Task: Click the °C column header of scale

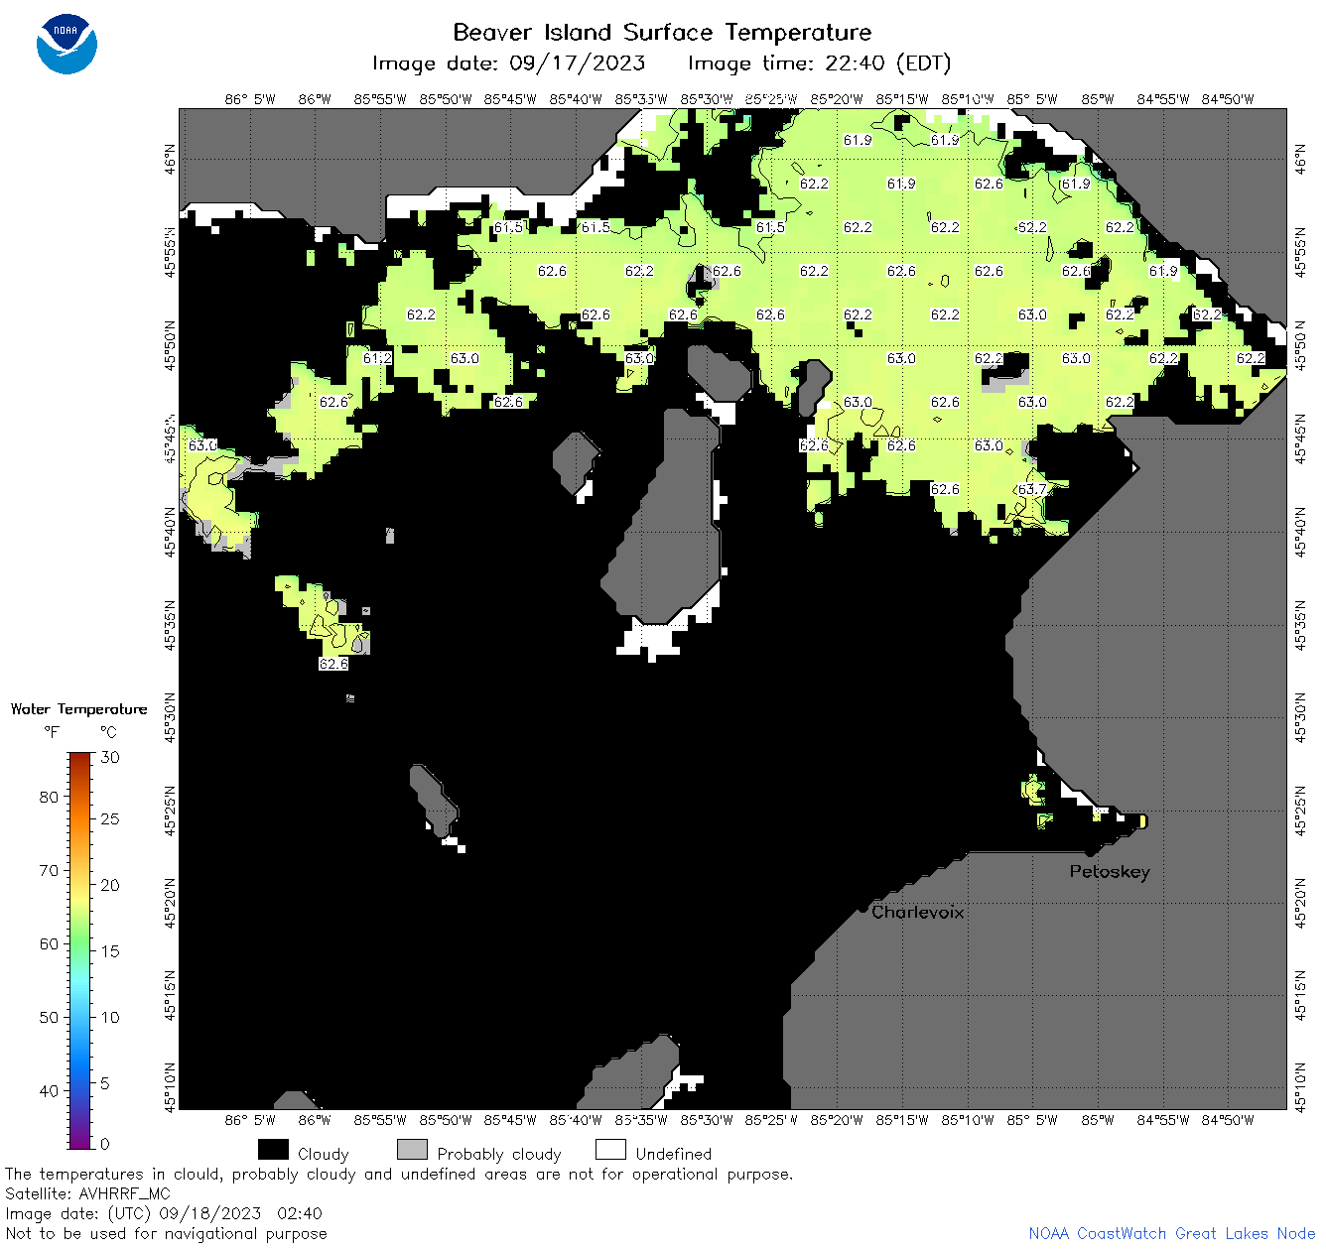Action: (108, 732)
